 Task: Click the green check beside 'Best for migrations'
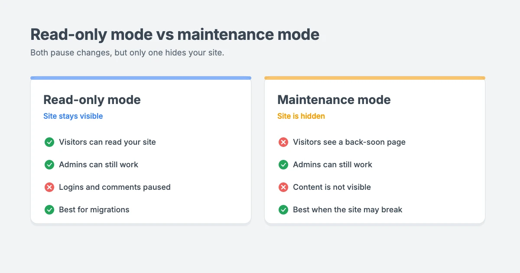coord(49,210)
